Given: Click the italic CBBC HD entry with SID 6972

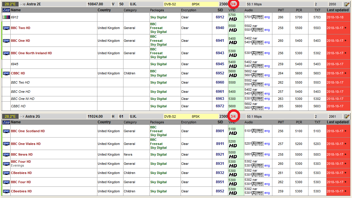Looking at the screenshot, I should point(18,106).
